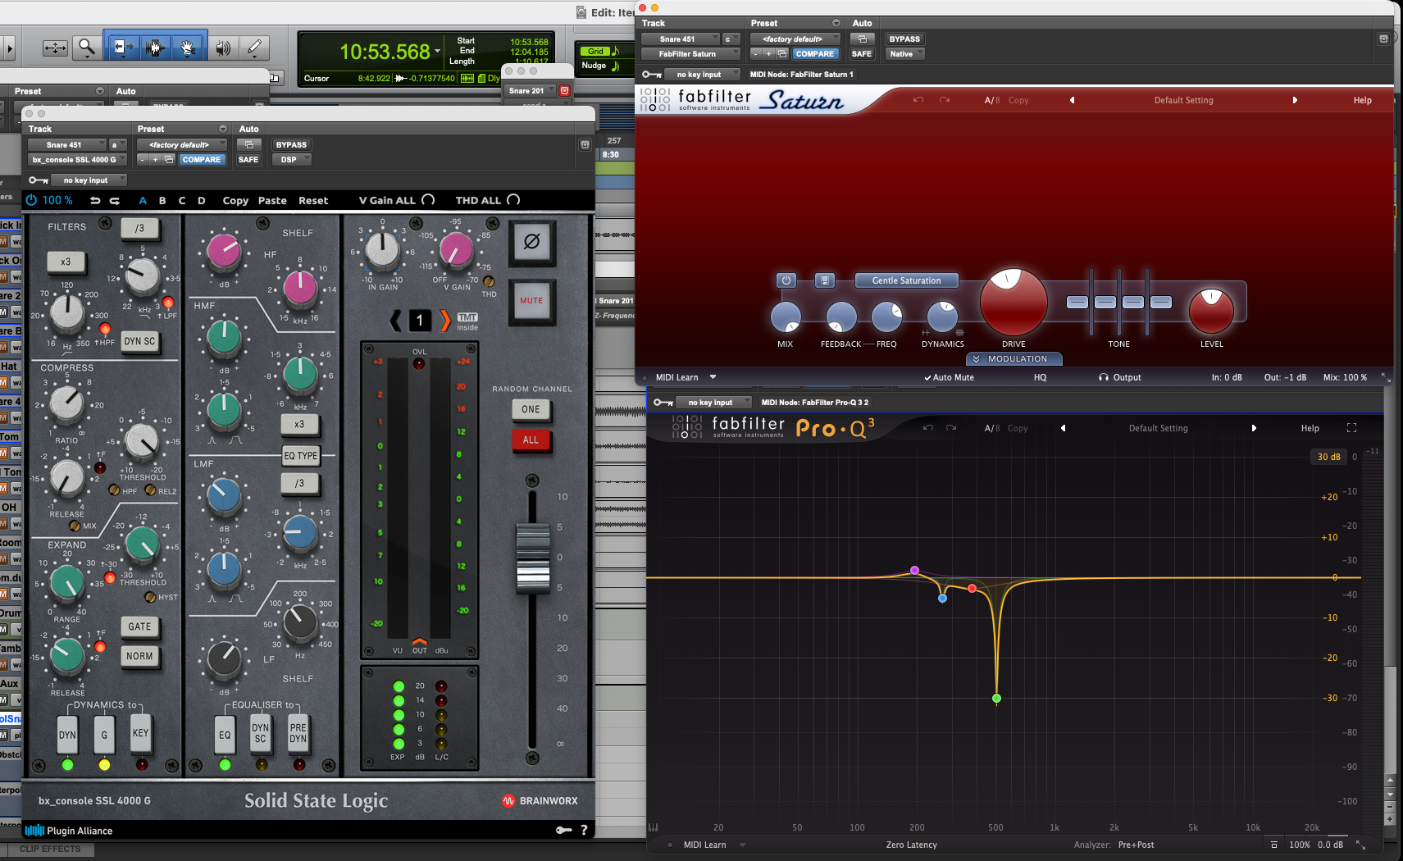This screenshot has width=1403, height=861.
Task: Click Paste in bx_console toolbar
Action: point(272,200)
